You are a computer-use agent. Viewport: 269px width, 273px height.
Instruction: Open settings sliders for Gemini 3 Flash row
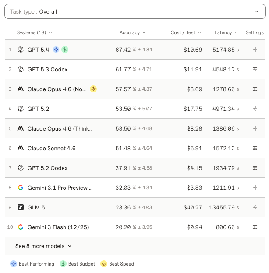click(255, 227)
